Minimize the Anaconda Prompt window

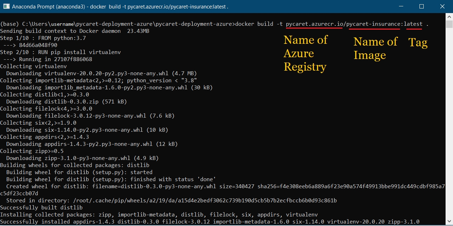click(x=401, y=6)
